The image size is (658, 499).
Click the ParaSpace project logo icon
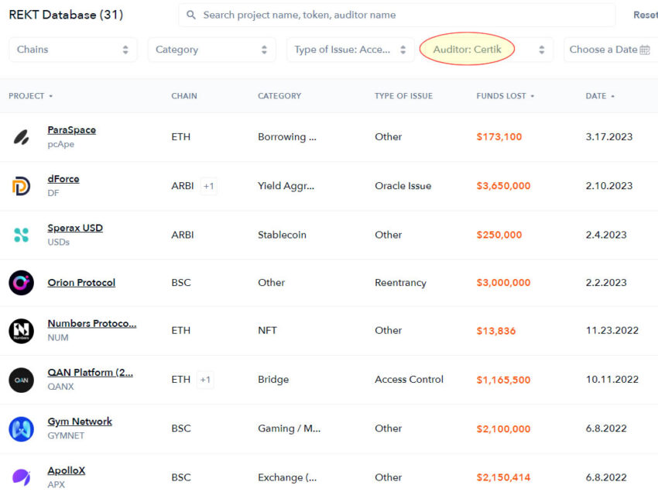click(21, 137)
